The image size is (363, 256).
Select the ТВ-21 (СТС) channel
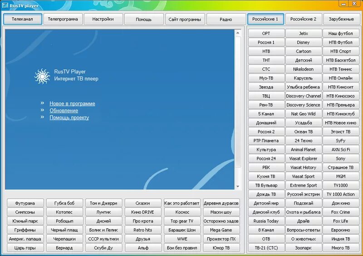(266, 248)
